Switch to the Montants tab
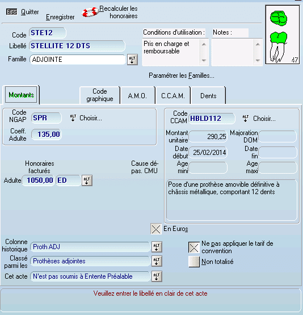The width and height of the screenshot is (303, 315). point(21,95)
